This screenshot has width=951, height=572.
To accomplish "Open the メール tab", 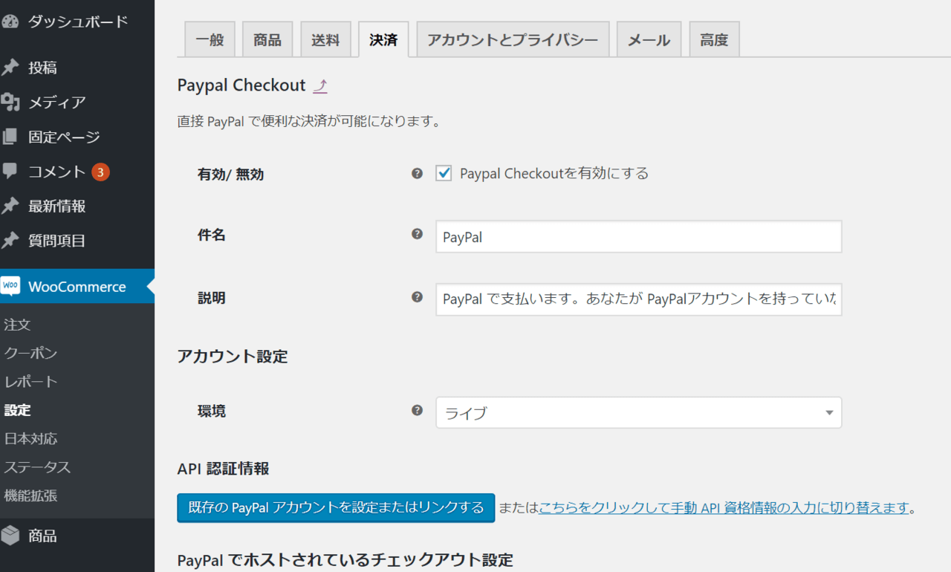I will point(649,39).
